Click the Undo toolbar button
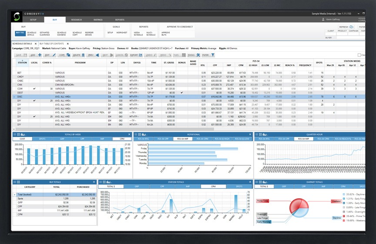The width and height of the screenshot is (376, 244). (x=151, y=55)
